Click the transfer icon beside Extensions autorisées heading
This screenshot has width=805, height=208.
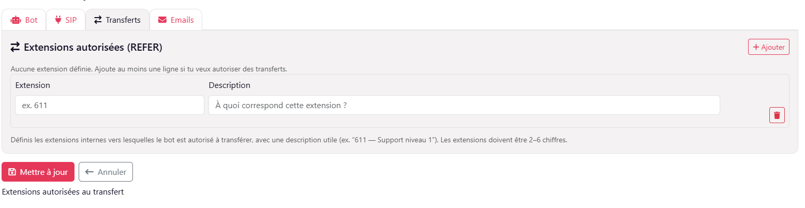15,48
